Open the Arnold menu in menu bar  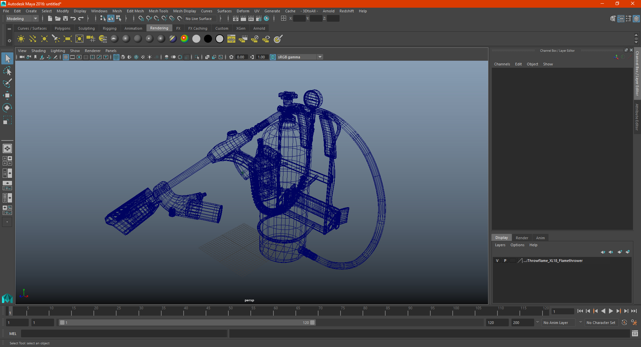[329, 11]
